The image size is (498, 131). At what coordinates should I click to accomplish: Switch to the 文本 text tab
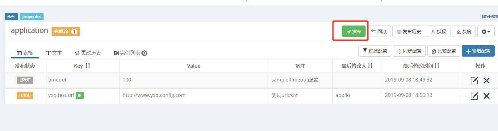click(x=54, y=53)
